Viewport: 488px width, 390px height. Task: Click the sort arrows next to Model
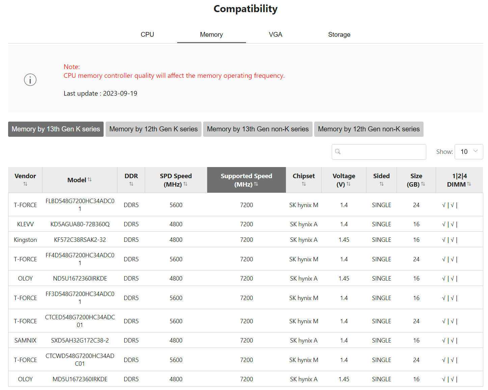pyautogui.click(x=90, y=180)
